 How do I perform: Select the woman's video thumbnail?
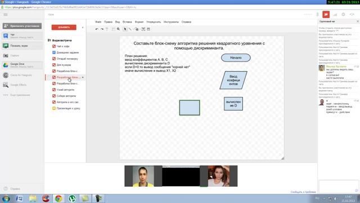(219, 176)
